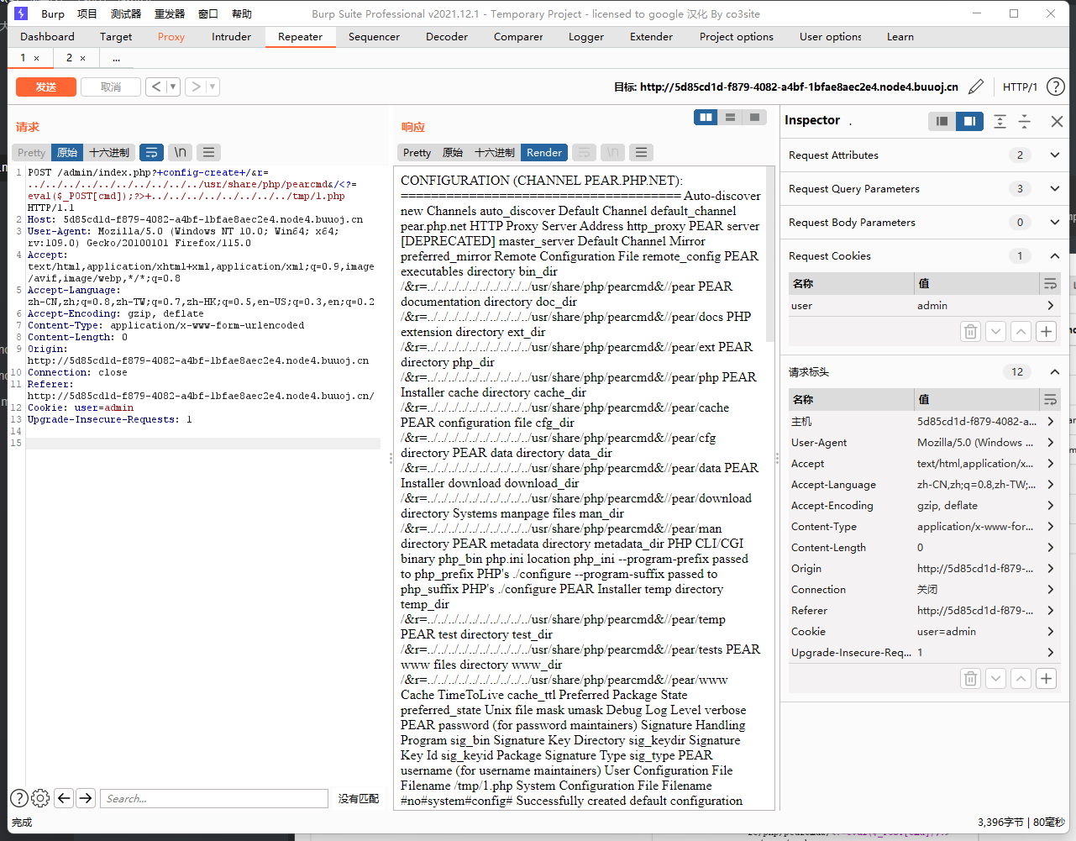The width and height of the screenshot is (1076, 841).
Task: Open request headers column settings icon
Action: point(1050,399)
